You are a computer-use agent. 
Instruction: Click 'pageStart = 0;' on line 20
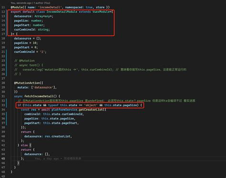(26, 47)
